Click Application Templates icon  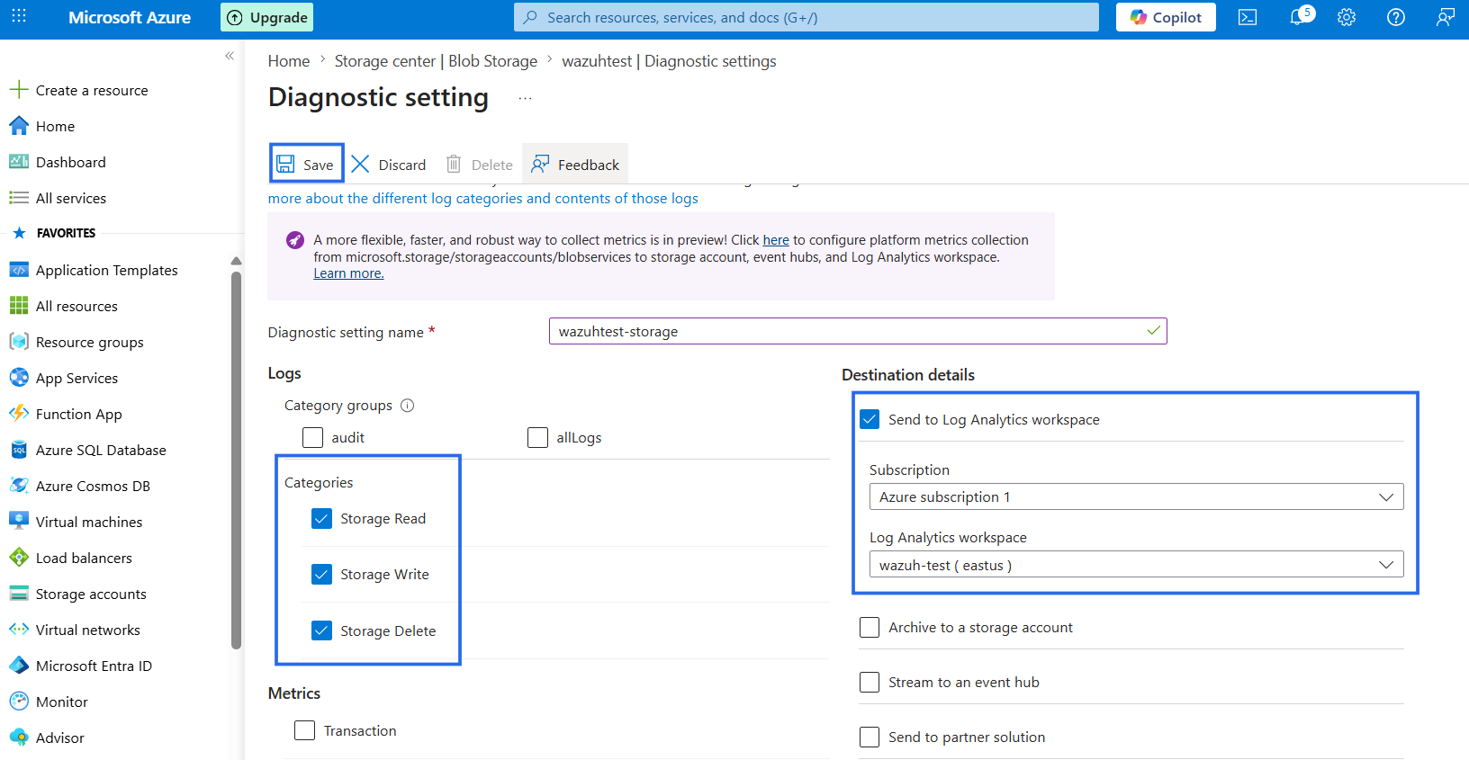click(x=19, y=270)
